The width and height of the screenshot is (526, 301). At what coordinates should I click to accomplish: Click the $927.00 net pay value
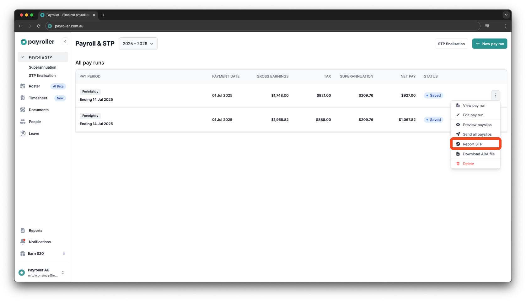tap(408, 95)
